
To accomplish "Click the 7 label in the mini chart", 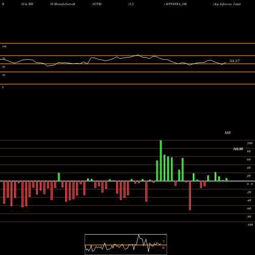I will tap(163, 242).
